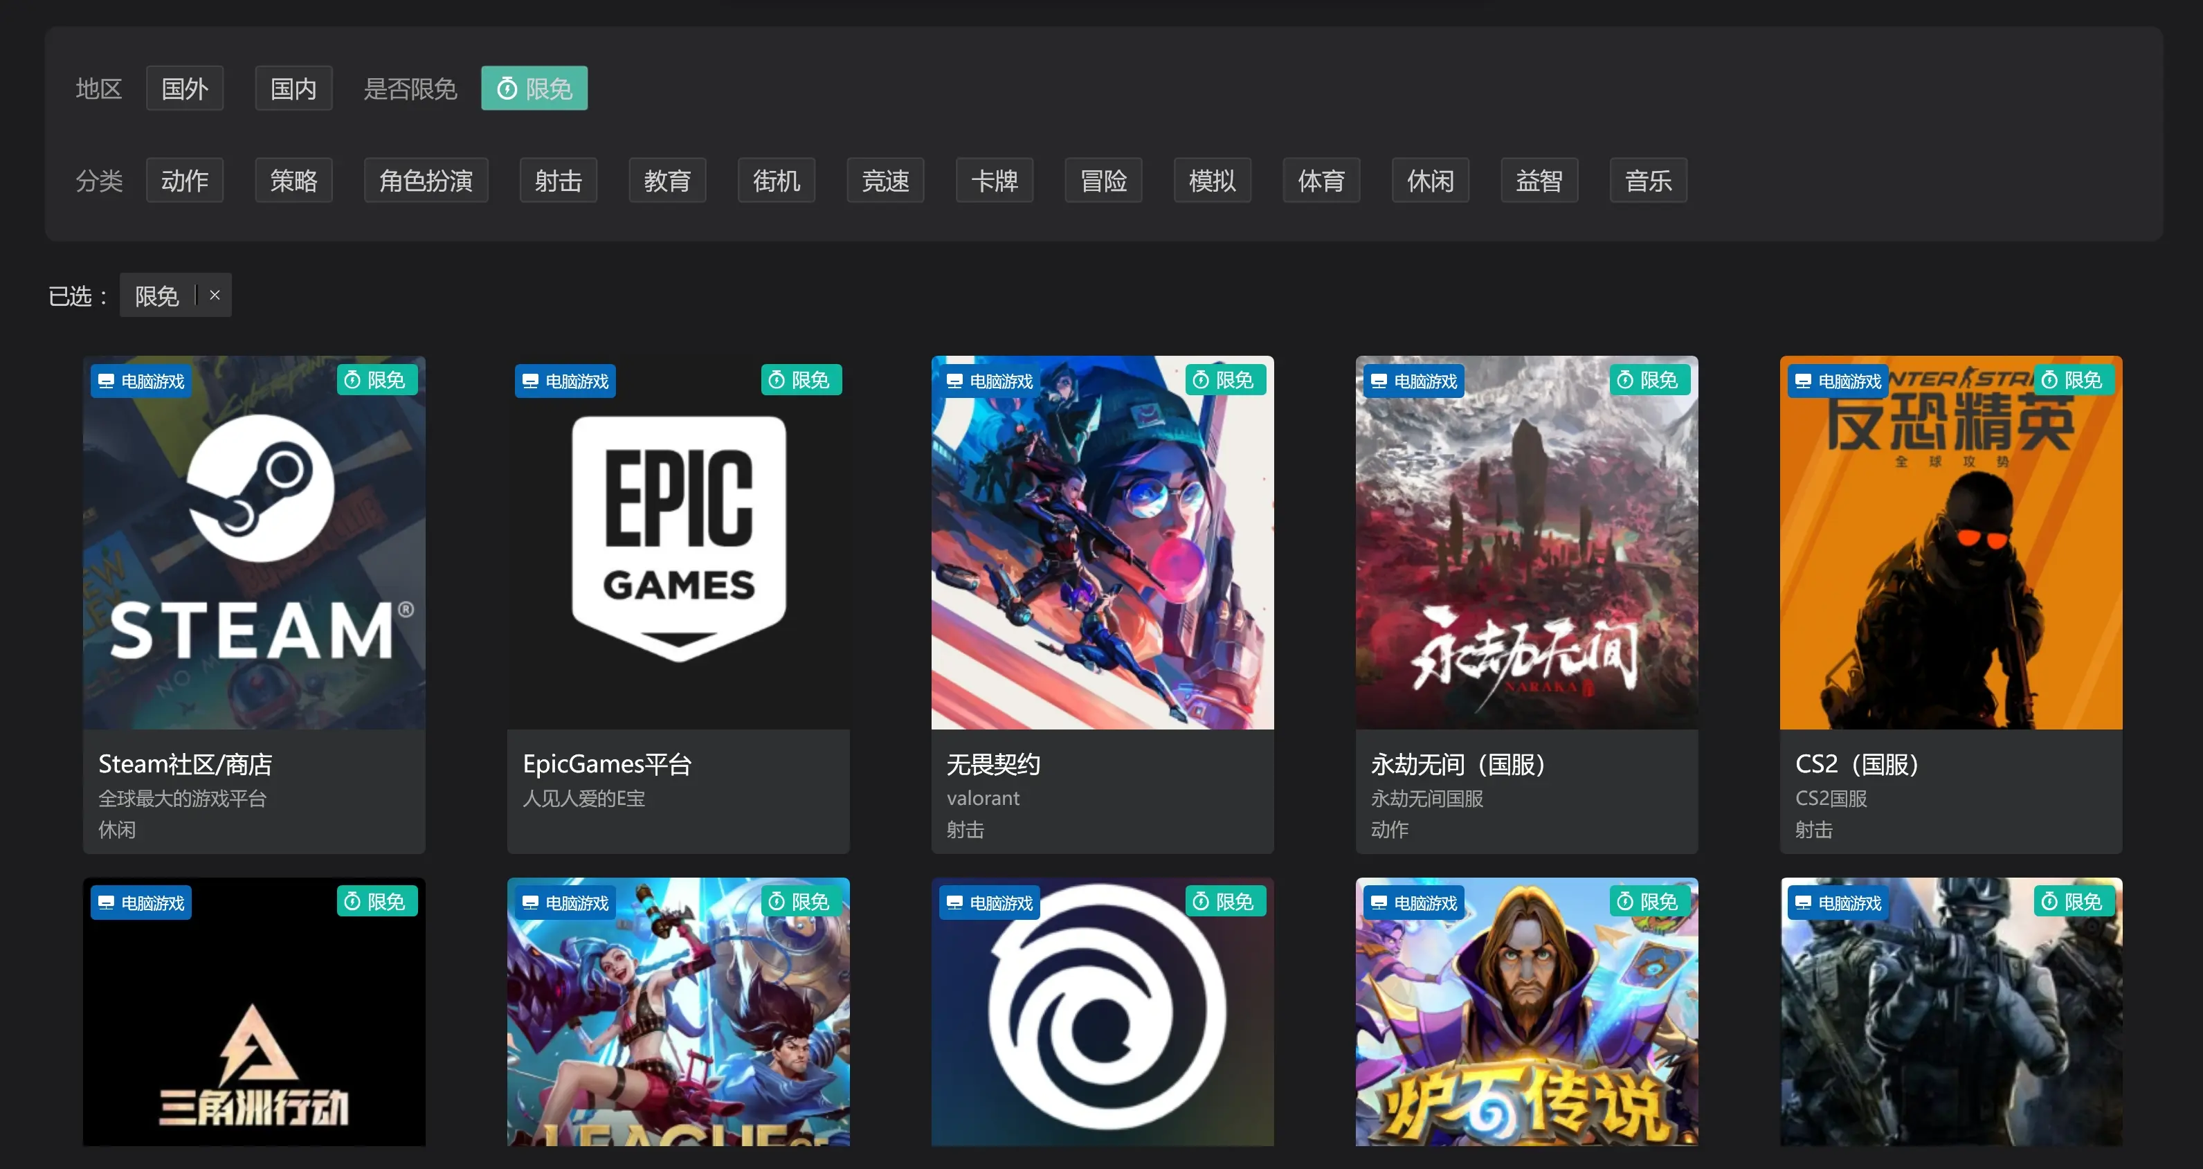This screenshot has width=2203, height=1169.
Task: Filter by 教育 category
Action: pos(667,181)
